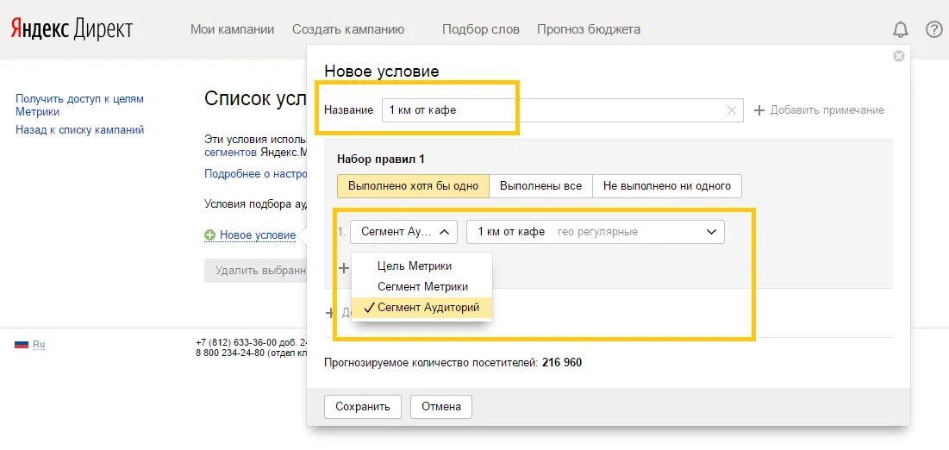The image size is (949, 450).
Task: Click the Отмена button
Action: pyautogui.click(x=441, y=406)
